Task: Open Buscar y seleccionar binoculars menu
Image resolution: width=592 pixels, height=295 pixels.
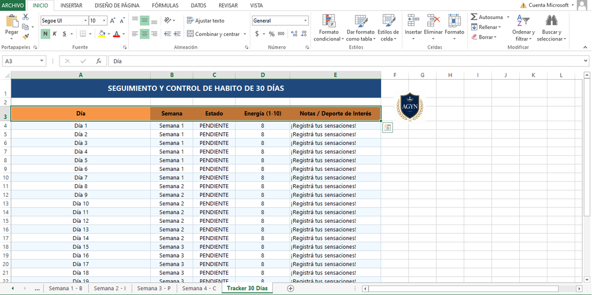Action: [x=552, y=28]
